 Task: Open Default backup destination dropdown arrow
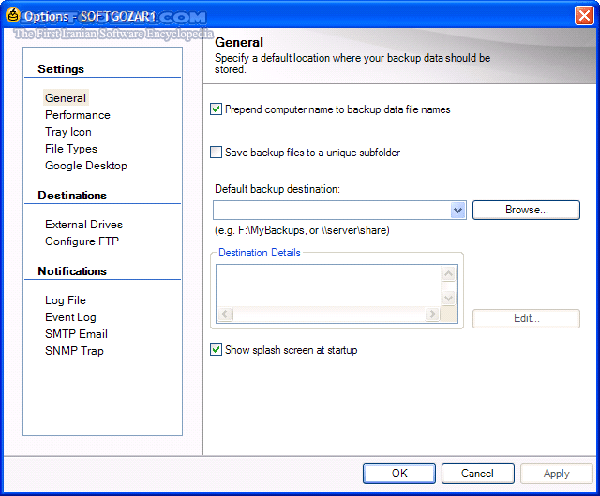click(x=458, y=211)
